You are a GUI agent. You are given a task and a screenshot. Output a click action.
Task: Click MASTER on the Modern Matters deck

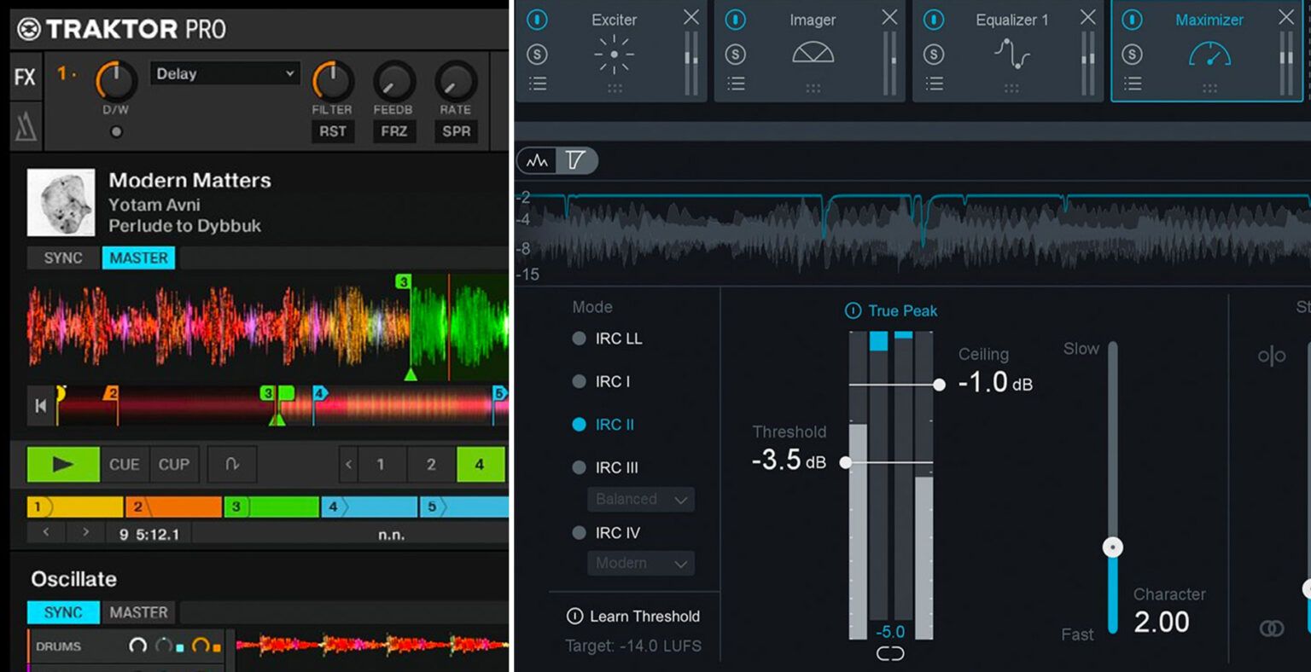138,258
